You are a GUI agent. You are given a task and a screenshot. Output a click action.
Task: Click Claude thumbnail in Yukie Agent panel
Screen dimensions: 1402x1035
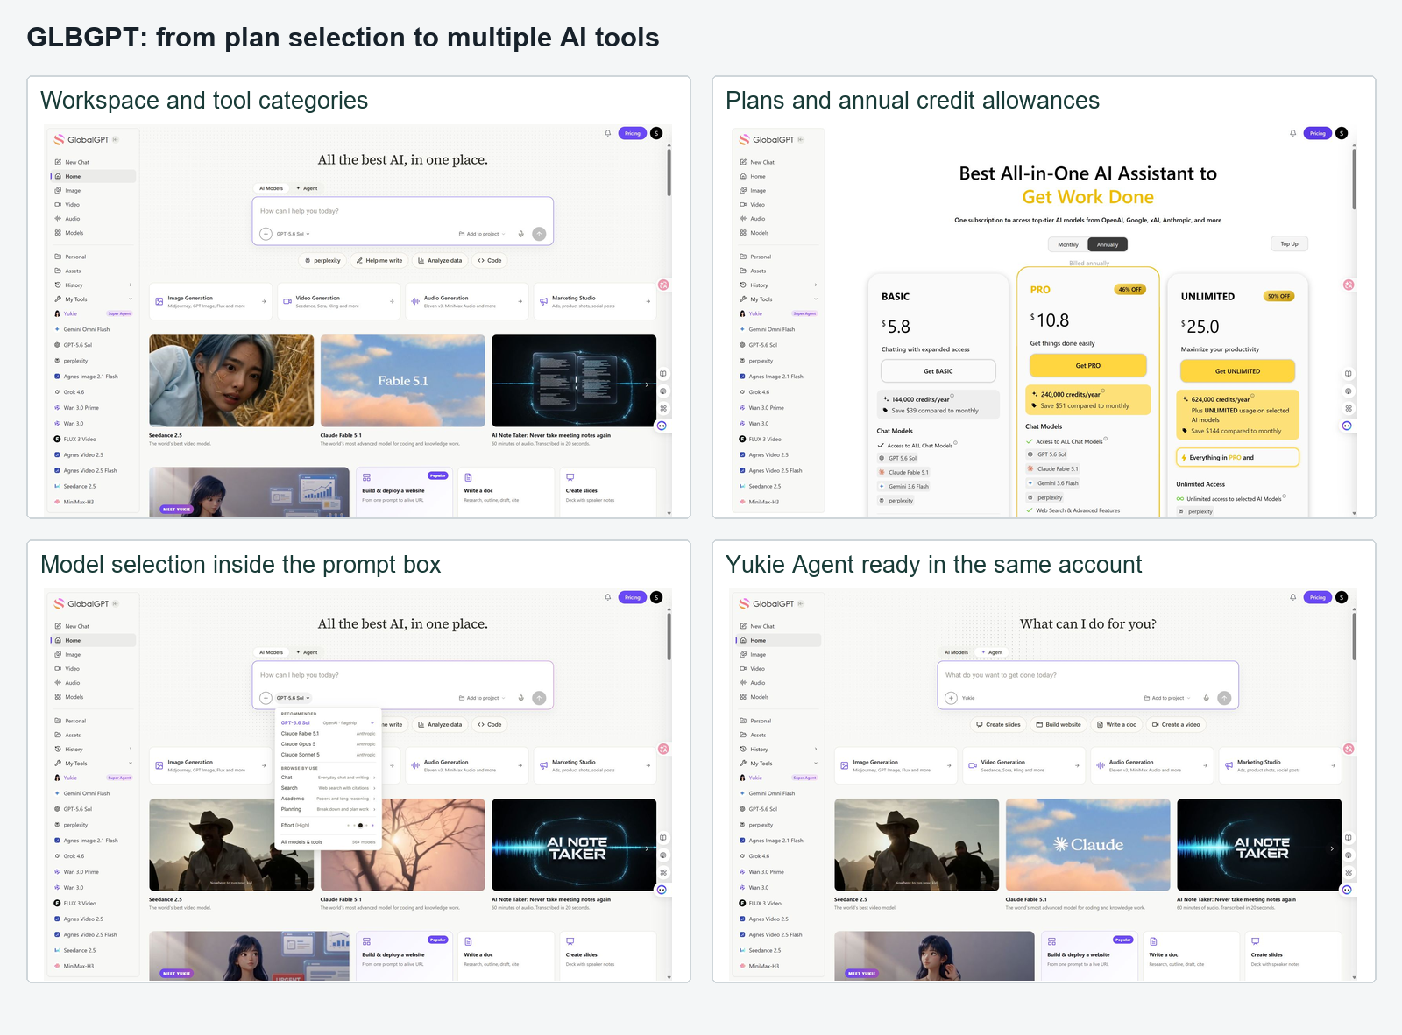(1087, 845)
